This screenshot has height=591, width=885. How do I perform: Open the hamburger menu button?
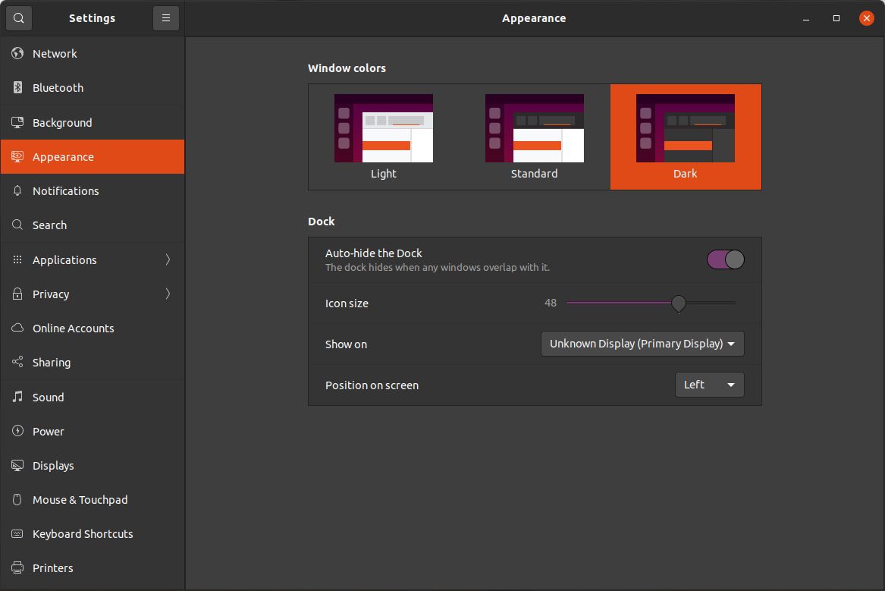(166, 17)
